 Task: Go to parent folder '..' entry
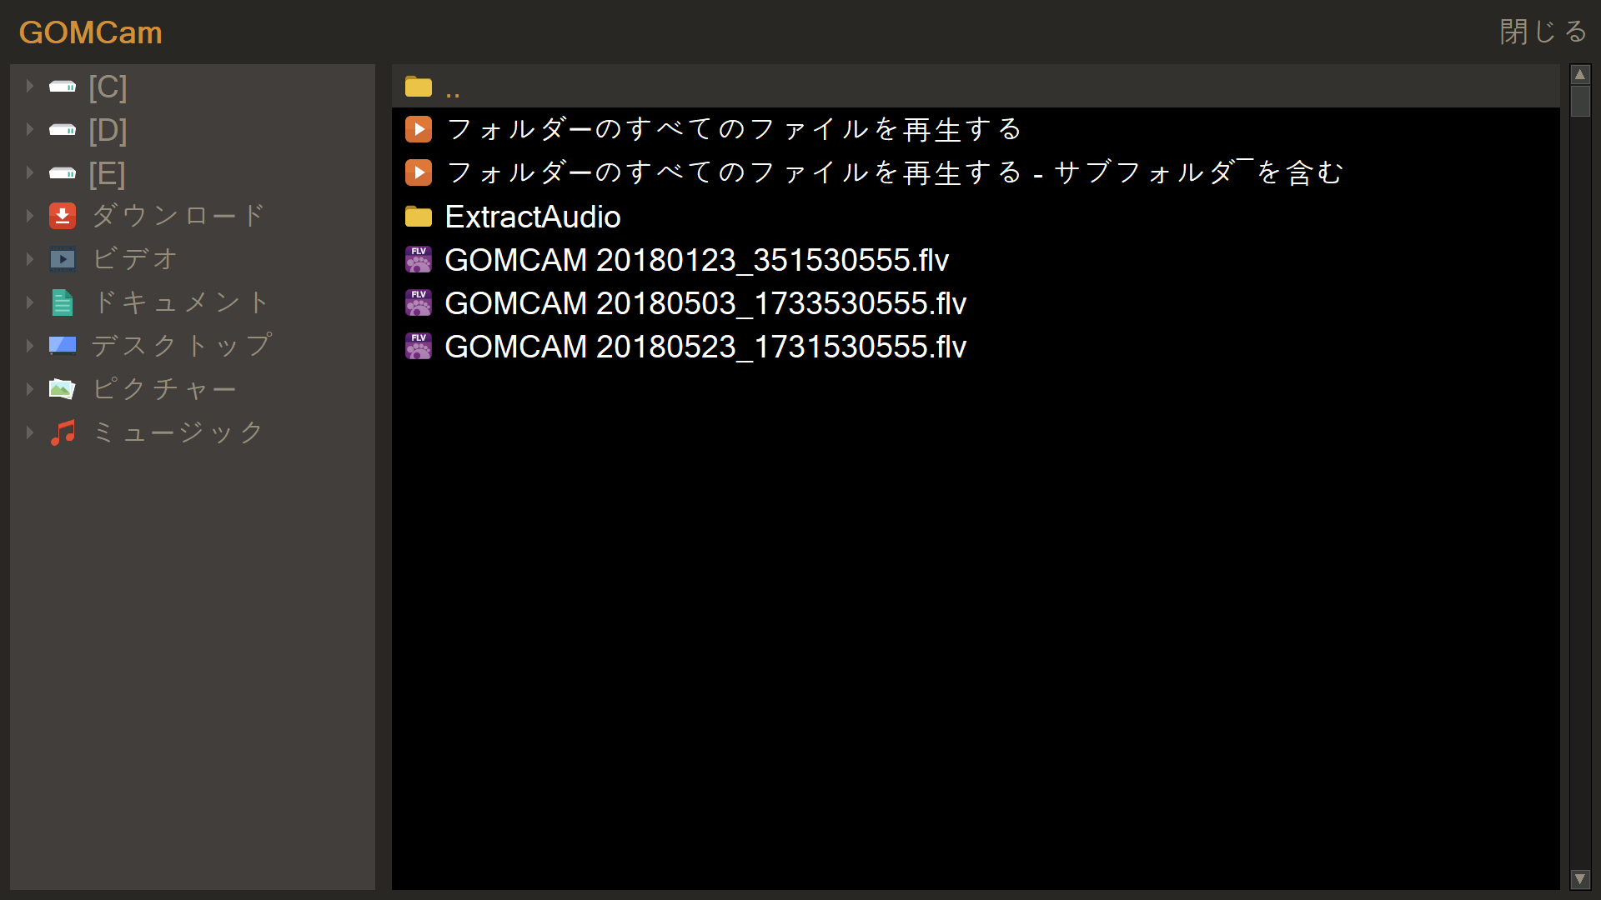coord(452,87)
